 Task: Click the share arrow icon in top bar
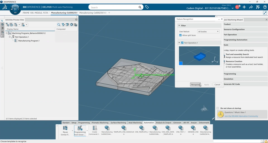point(251,7)
